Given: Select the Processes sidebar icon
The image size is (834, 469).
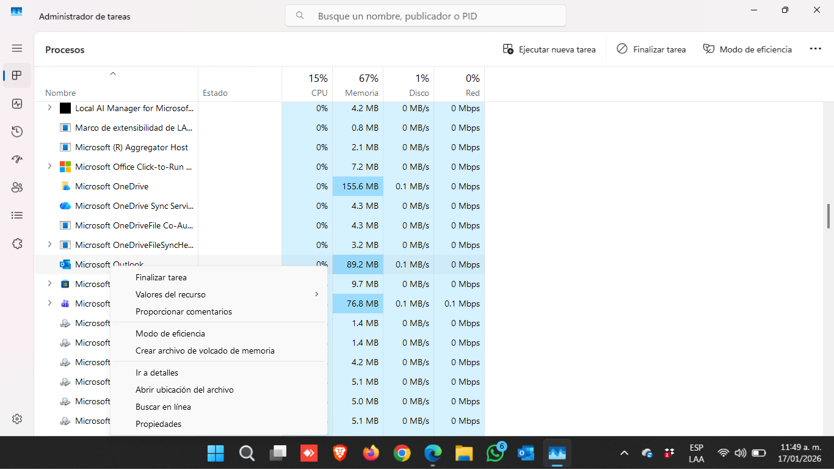Looking at the screenshot, I should click(x=17, y=76).
